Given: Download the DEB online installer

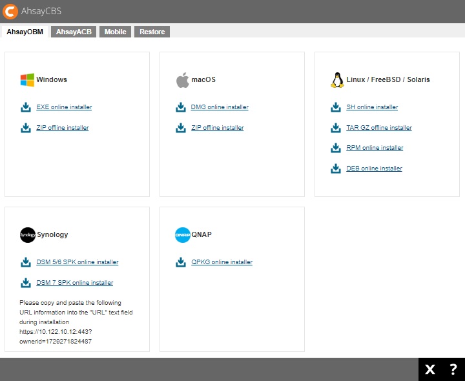Looking at the screenshot, I should point(374,169).
